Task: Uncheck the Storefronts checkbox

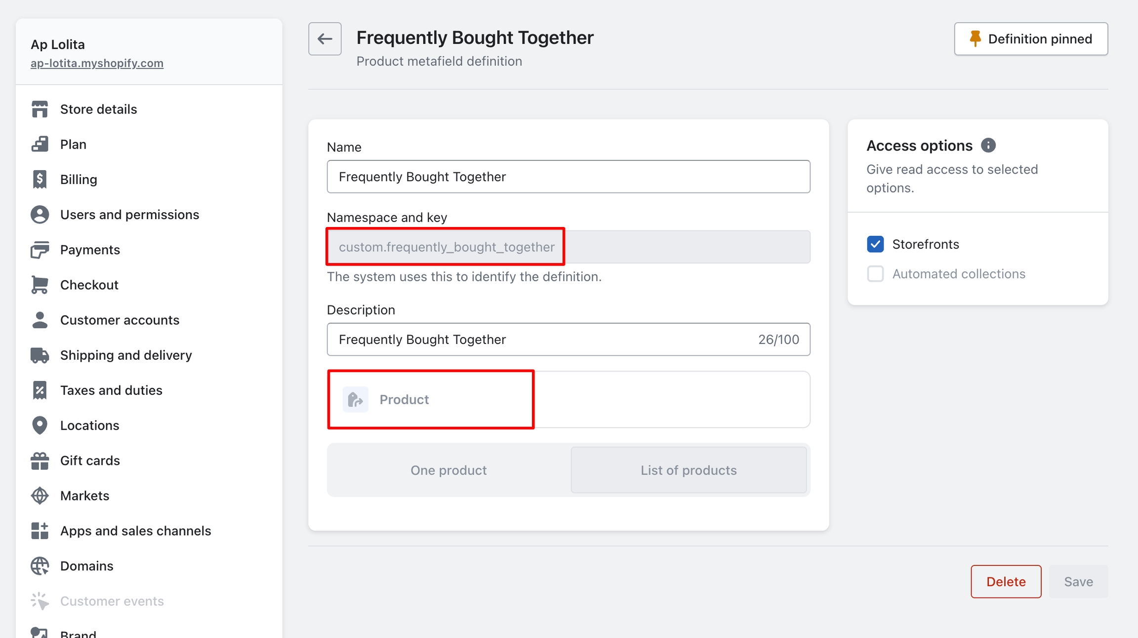Action: tap(875, 244)
